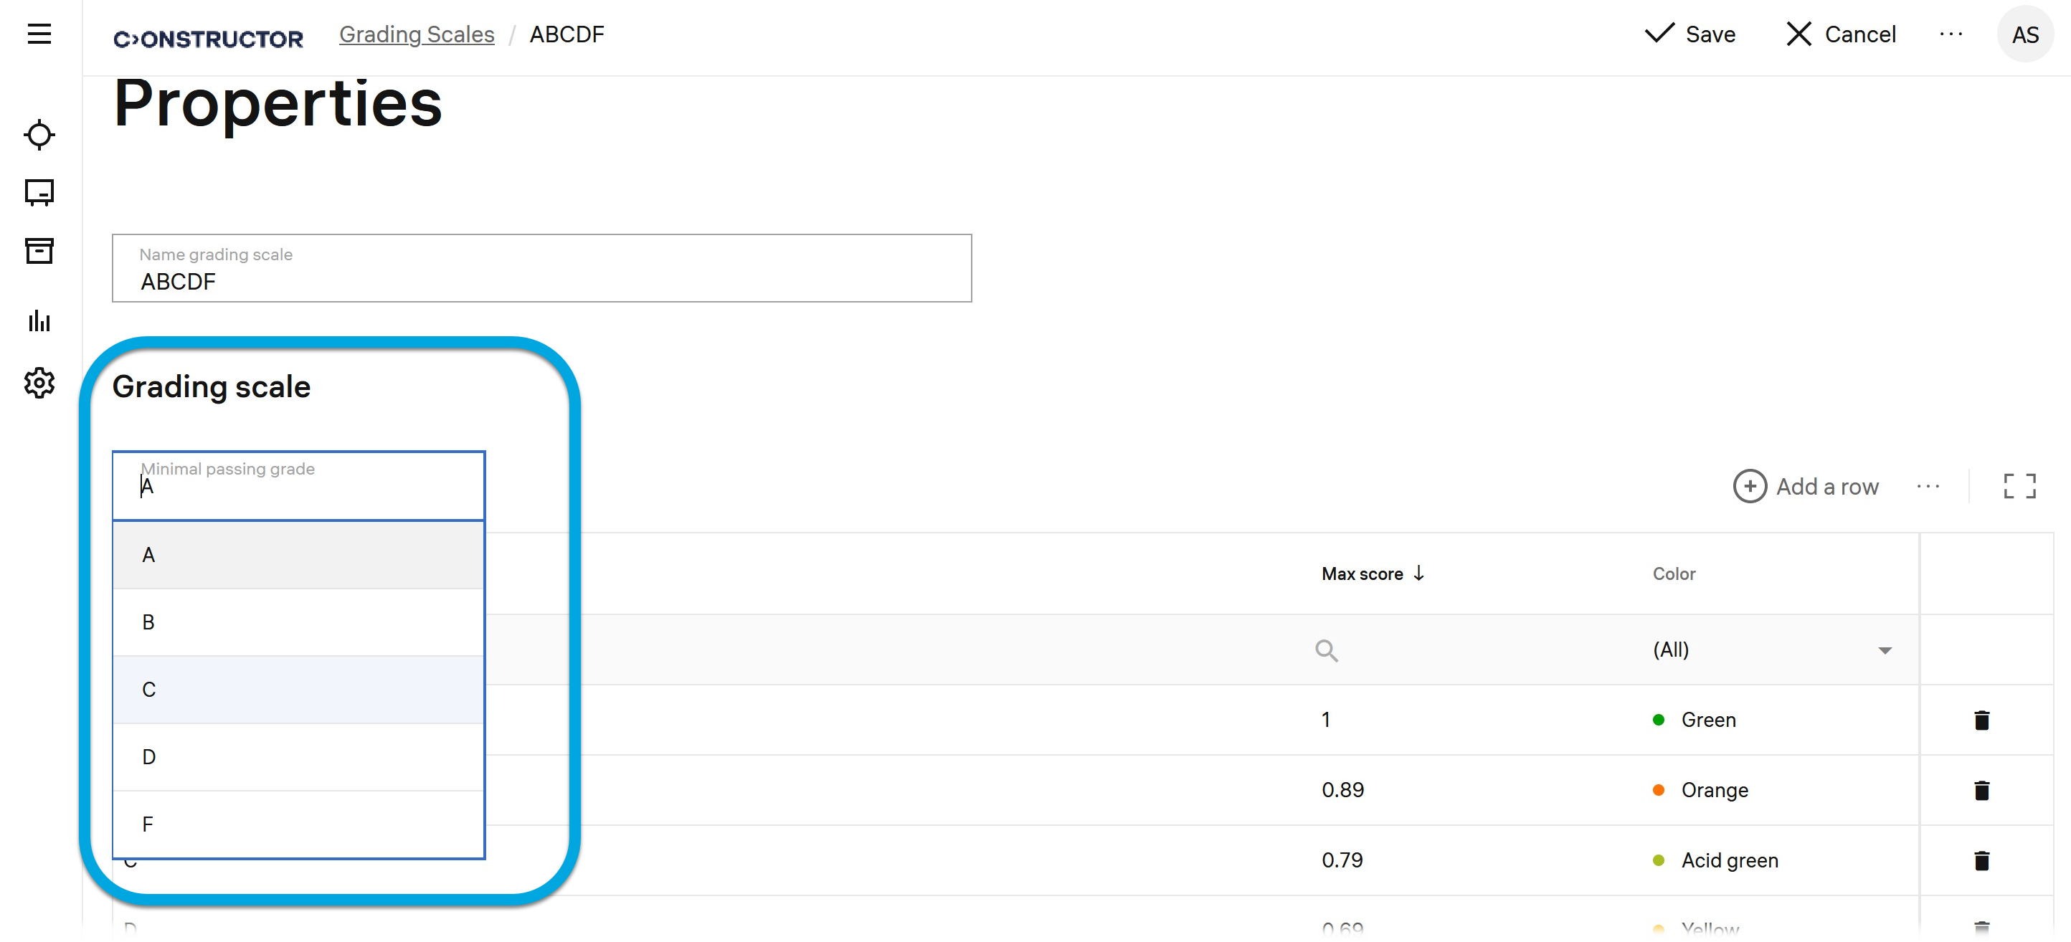Open the bar chart analytics icon
This screenshot has height=942, width=2071.
(x=39, y=320)
